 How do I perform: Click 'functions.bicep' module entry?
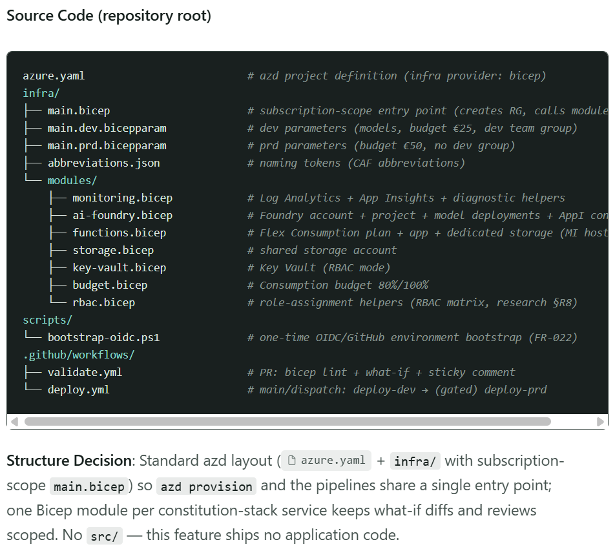pyautogui.click(x=120, y=233)
